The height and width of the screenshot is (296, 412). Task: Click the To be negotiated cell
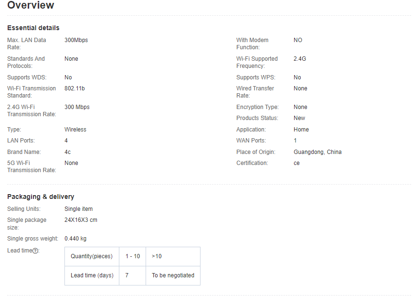click(x=173, y=275)
